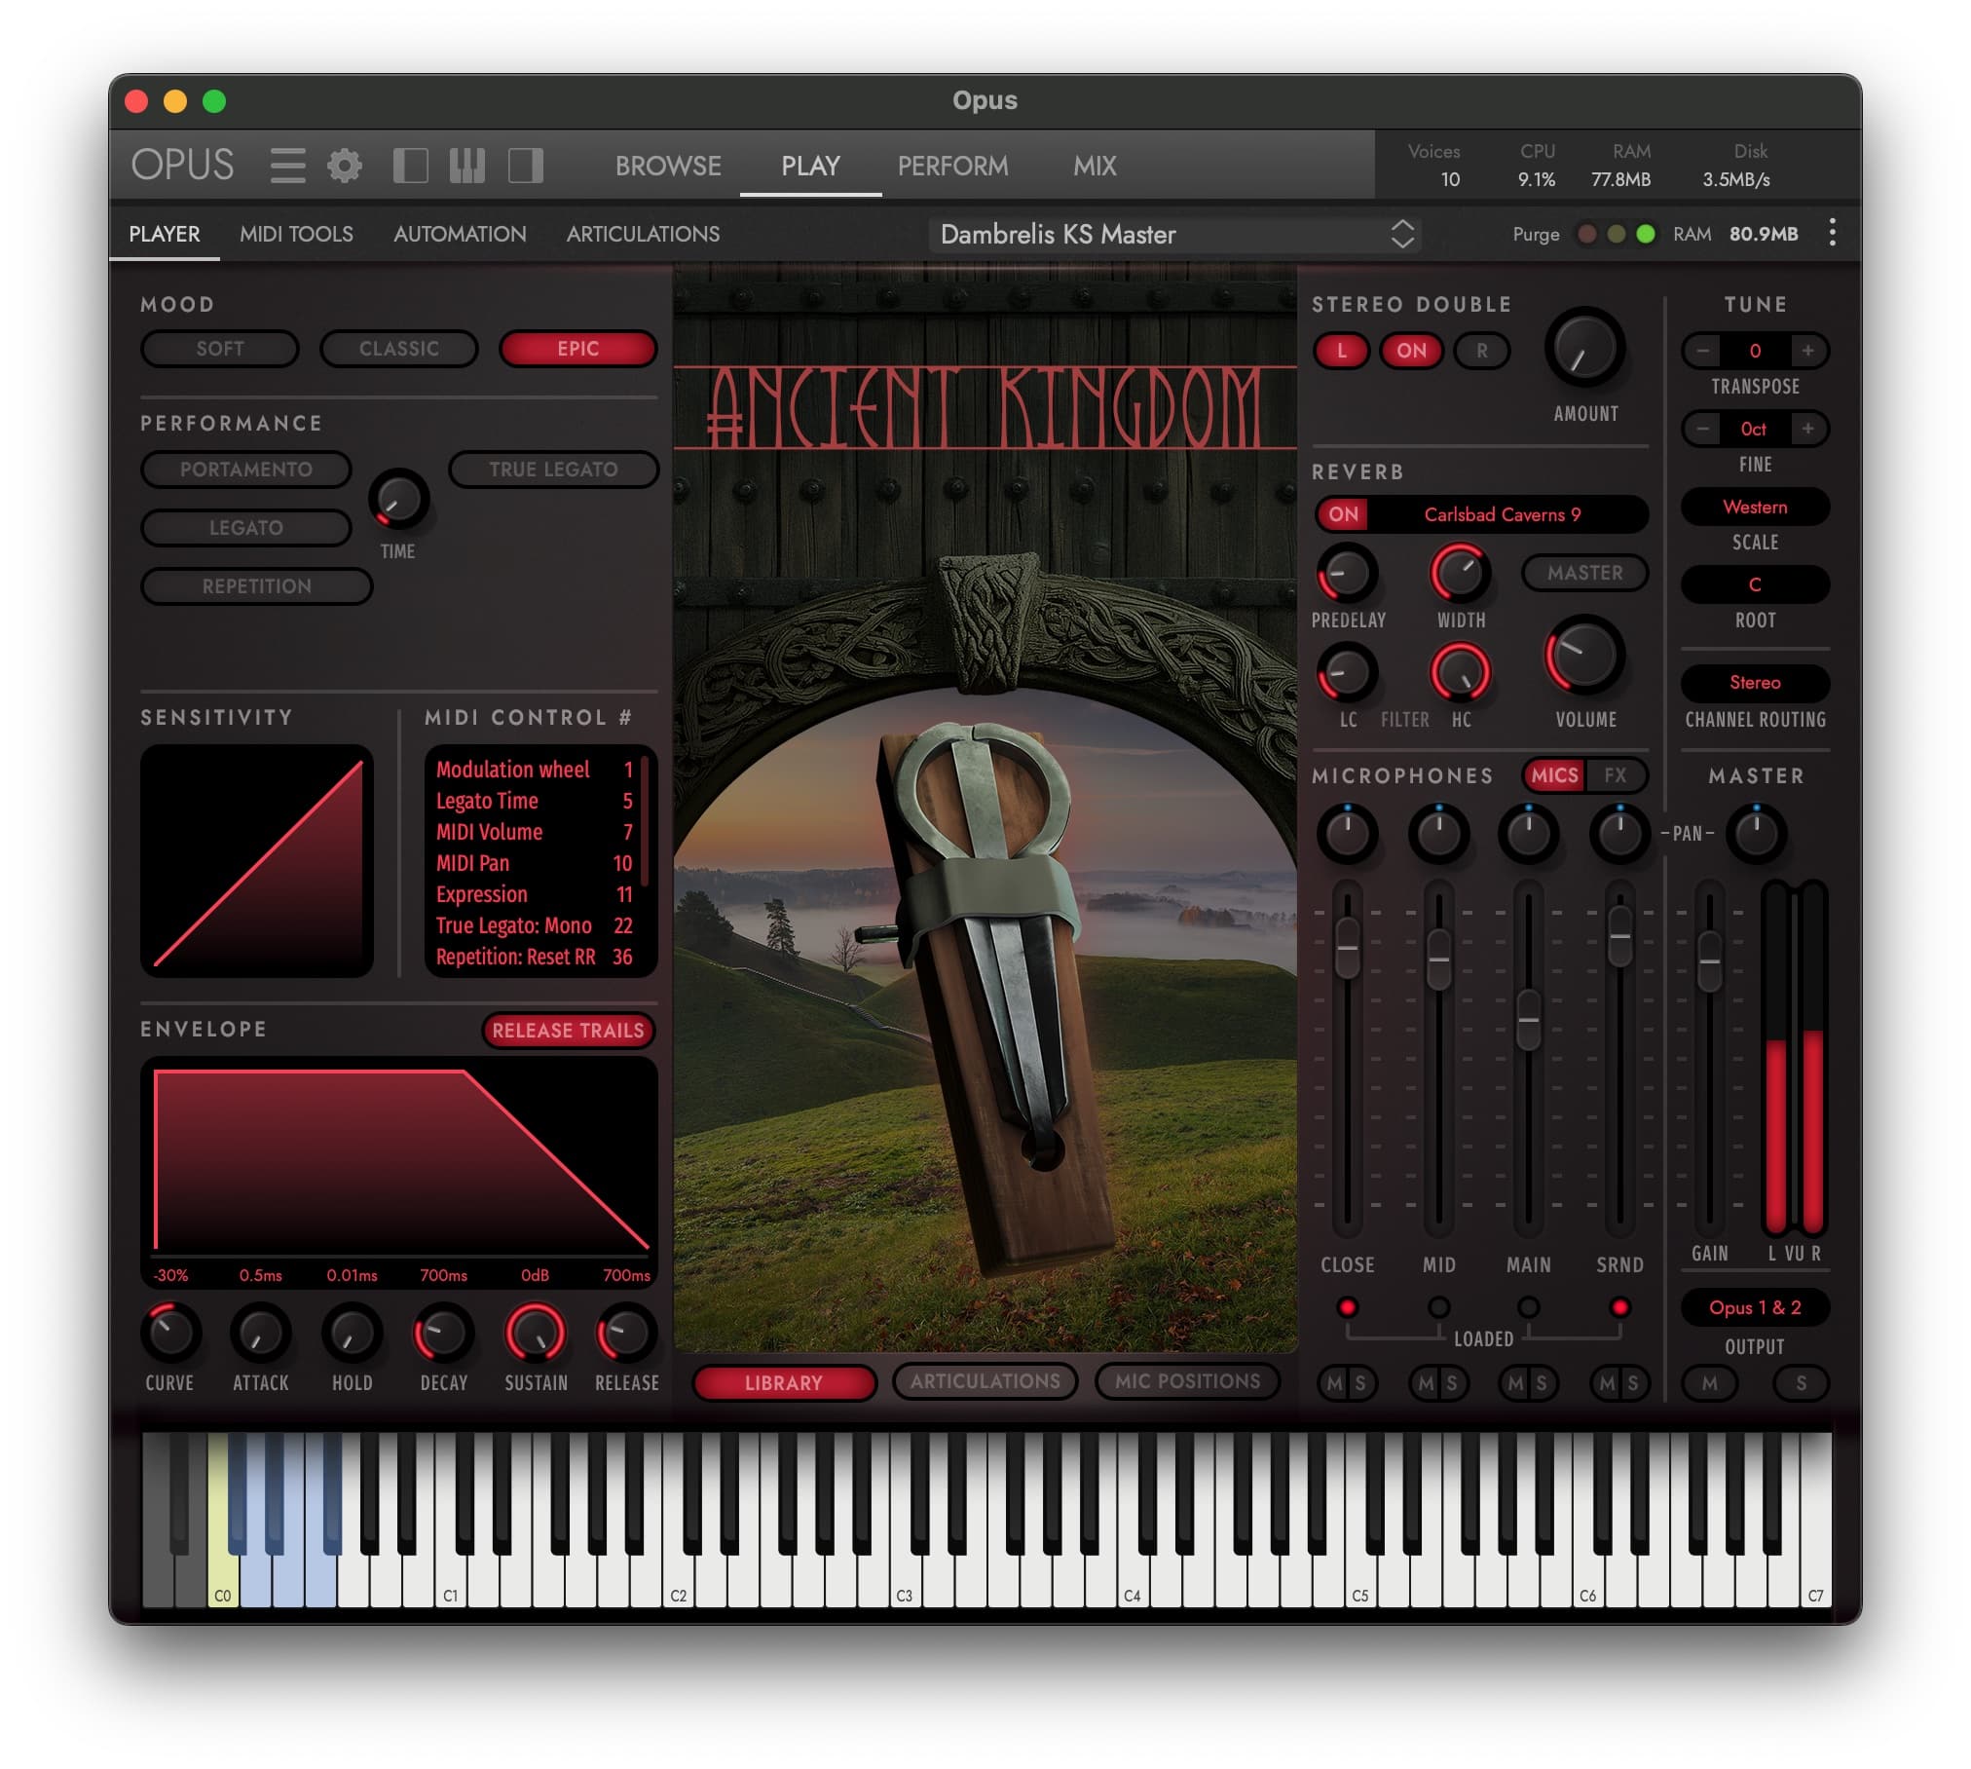
Task: Open the C root note dropdown
Action: [1755, 584]
